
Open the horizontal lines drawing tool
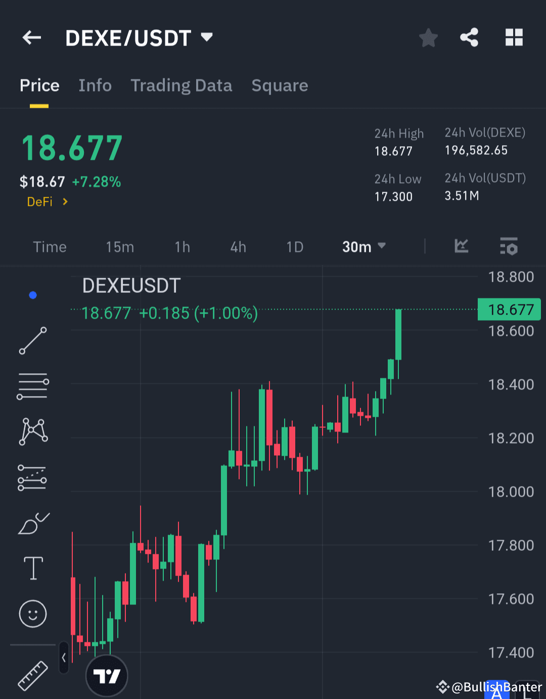[x=32, y=386]
